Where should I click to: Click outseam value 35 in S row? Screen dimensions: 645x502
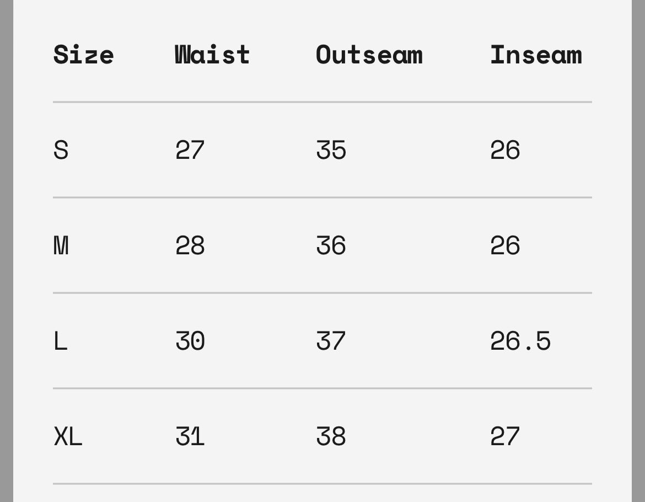331,150
